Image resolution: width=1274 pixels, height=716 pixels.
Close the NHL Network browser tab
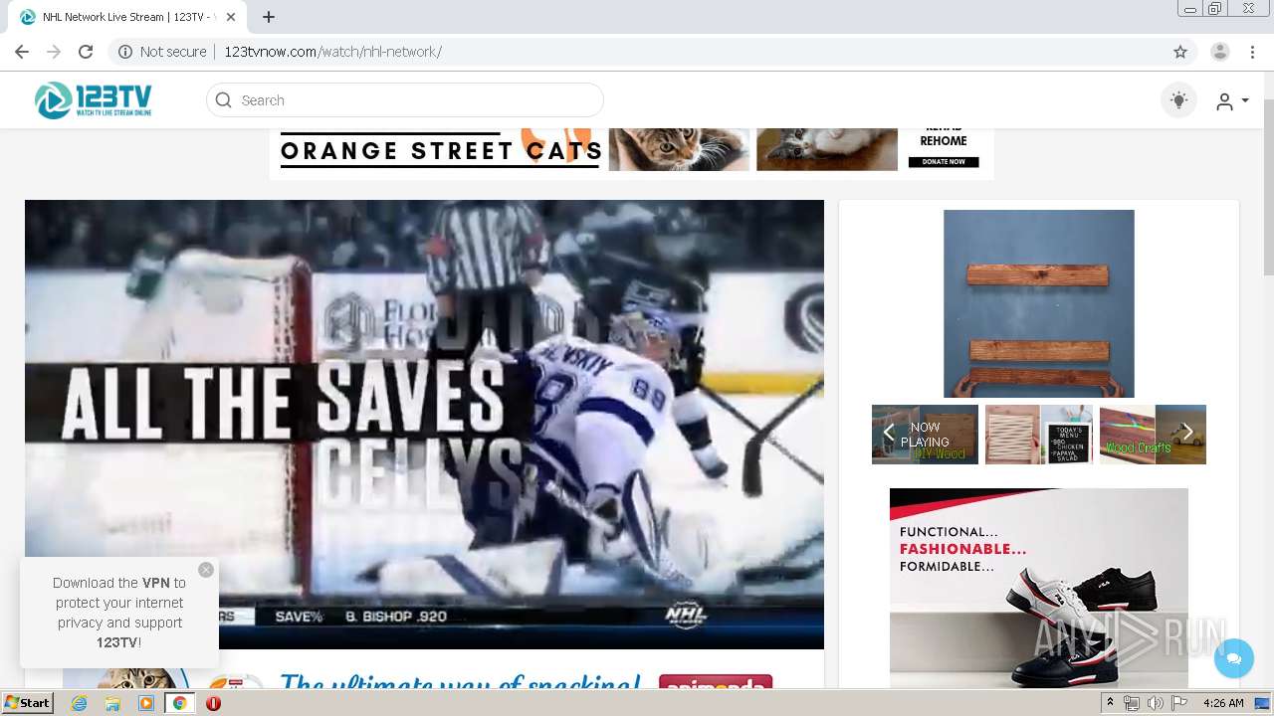coord(231,17)
